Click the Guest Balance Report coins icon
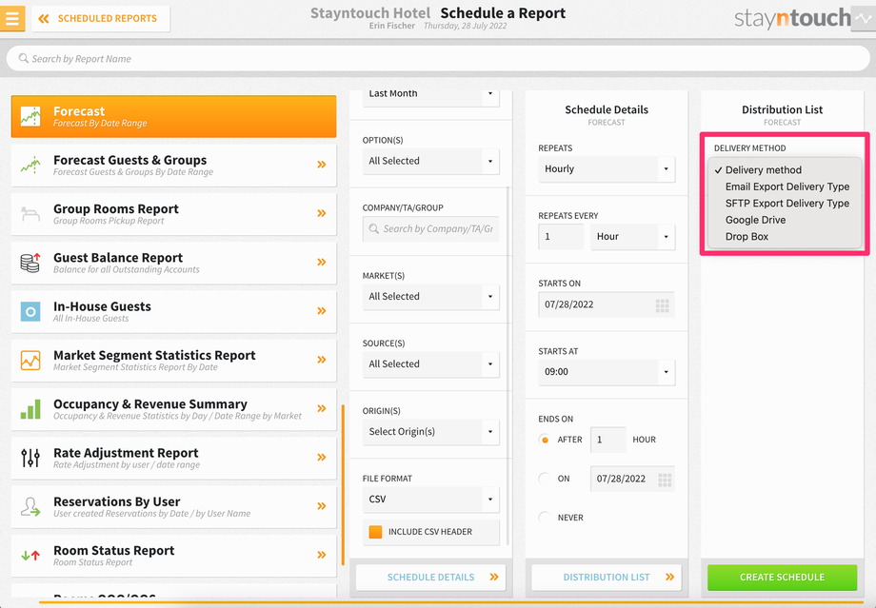This screenshot has height=608, width=876. (x=30, y=263)
